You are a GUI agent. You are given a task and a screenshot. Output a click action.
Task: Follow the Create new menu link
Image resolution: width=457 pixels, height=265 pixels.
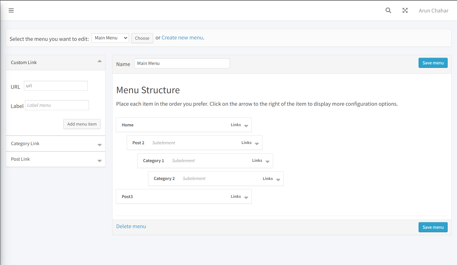point(182,38)
